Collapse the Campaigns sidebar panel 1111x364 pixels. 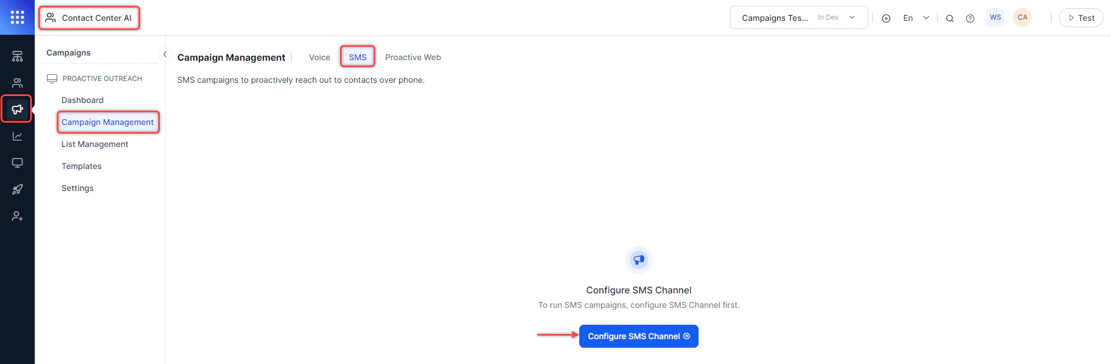point(165,54)
